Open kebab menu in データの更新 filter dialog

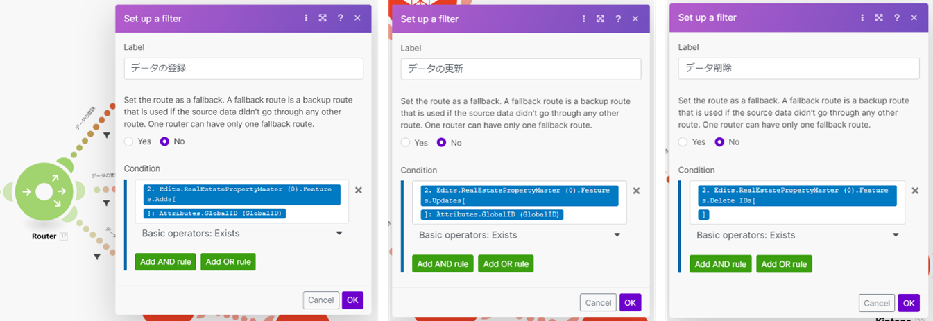pyautogui.click(x=584, y=19)
